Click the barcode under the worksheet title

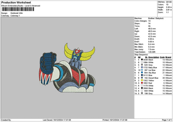point(18,9)
